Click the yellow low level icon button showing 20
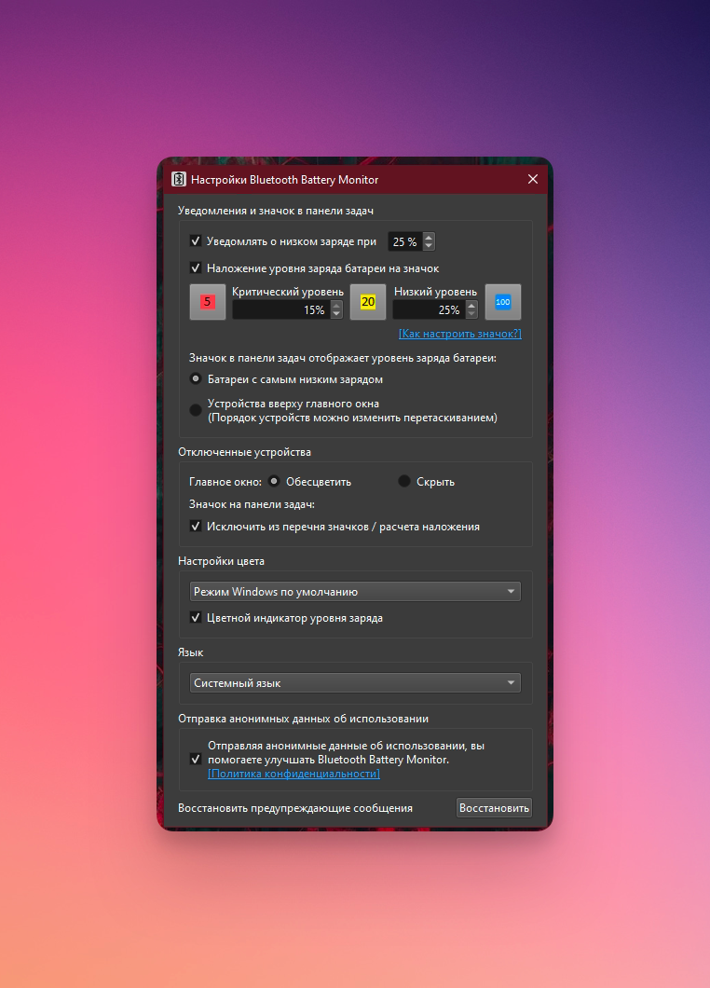710x988 pixels. click(x=368, y=302)
